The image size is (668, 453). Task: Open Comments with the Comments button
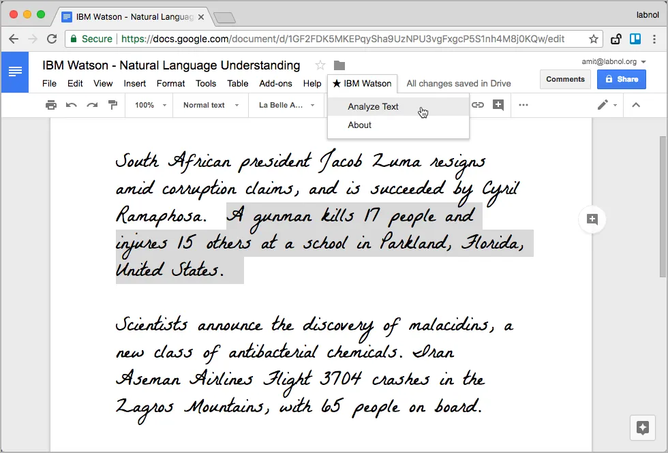(x=565, y=79)
